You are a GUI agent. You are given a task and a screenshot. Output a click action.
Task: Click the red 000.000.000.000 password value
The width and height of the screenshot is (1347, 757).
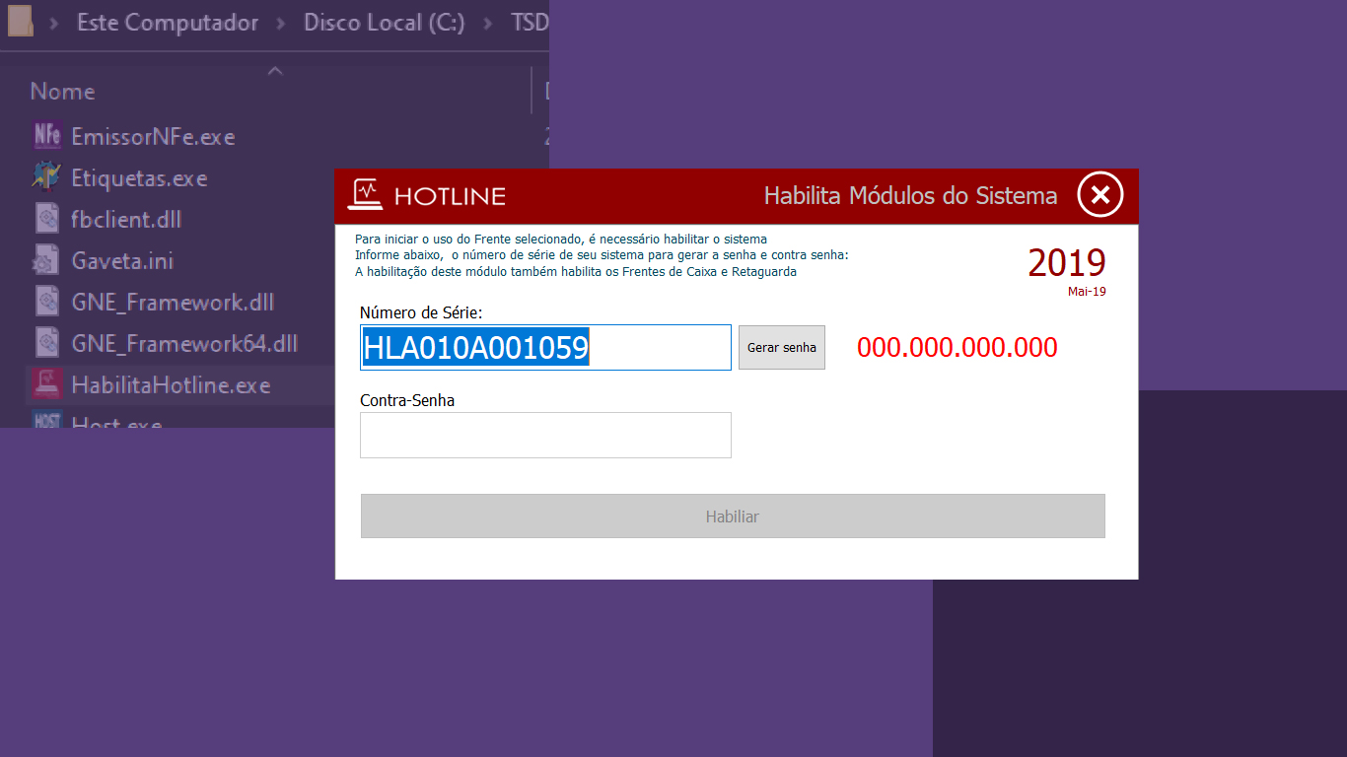[957, 347]
